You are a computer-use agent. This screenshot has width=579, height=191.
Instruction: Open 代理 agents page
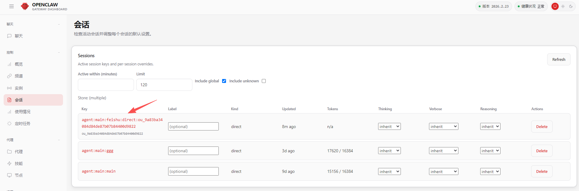click(33, 152)
